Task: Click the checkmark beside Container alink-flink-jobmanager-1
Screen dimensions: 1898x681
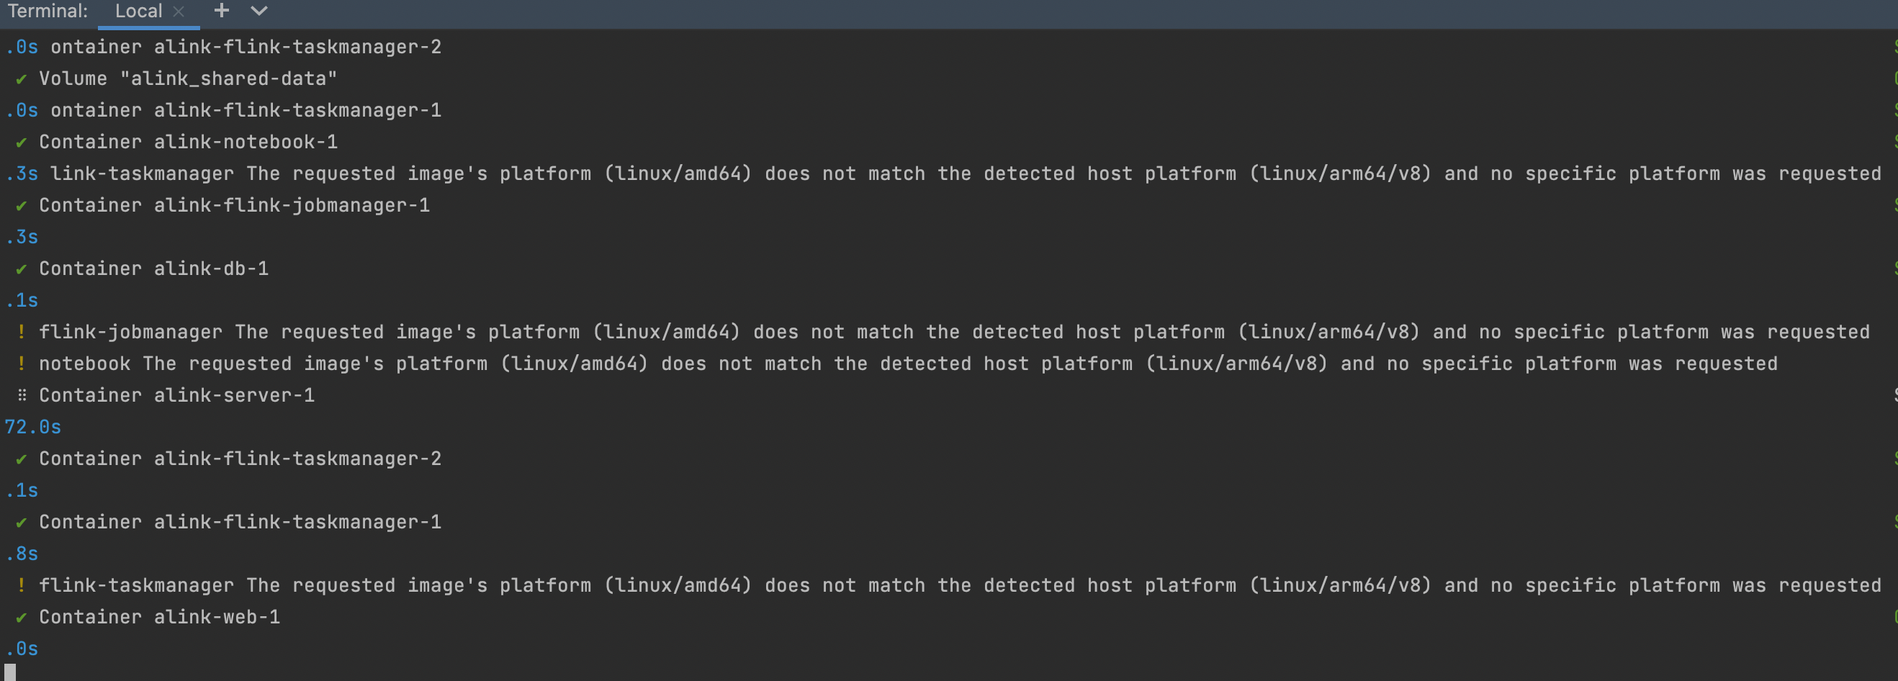Action: pyautogui.click(x=22, y=206)
